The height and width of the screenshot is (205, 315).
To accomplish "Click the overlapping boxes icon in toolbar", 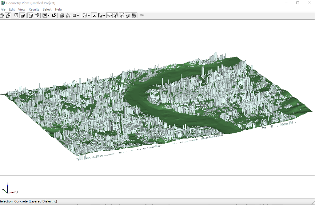I will point(8,16).
